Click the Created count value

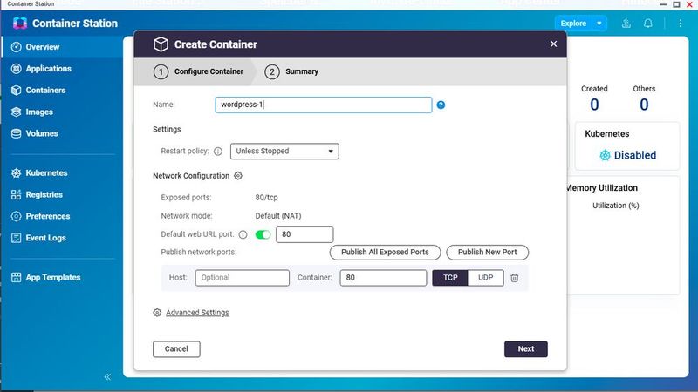click(x=594, y=105)
